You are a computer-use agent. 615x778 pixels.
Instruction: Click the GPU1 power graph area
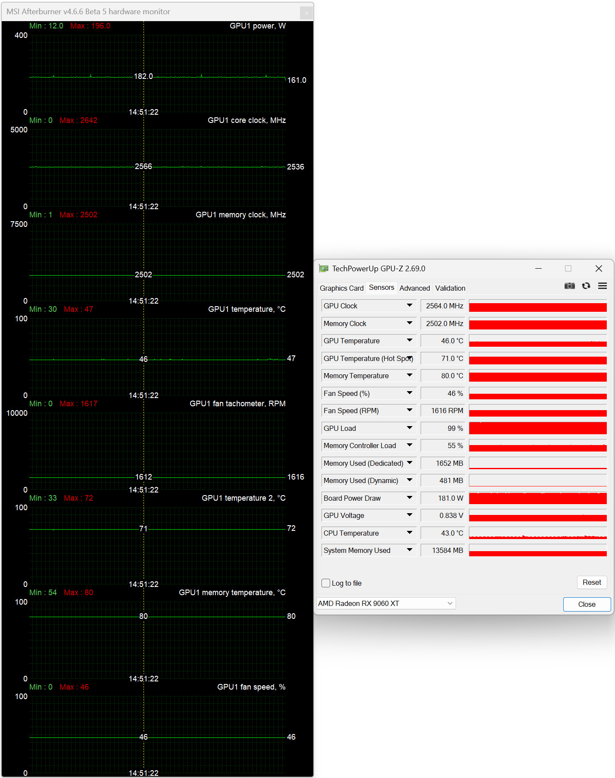[x=157, y=73]
